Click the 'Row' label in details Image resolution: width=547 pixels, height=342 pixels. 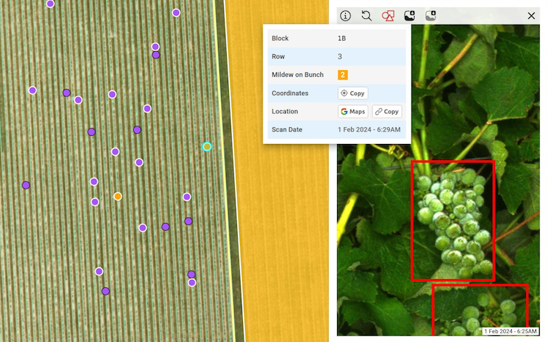(x=278, y=56)
